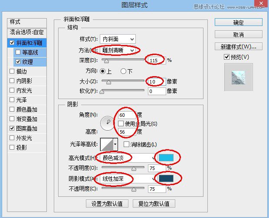Enable 消除锯齿(L) checkbox
Screen dimensions: 269x218
(126, 144)
